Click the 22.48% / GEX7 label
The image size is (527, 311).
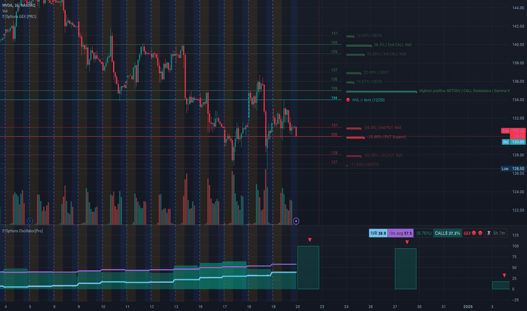pos(376,72)
